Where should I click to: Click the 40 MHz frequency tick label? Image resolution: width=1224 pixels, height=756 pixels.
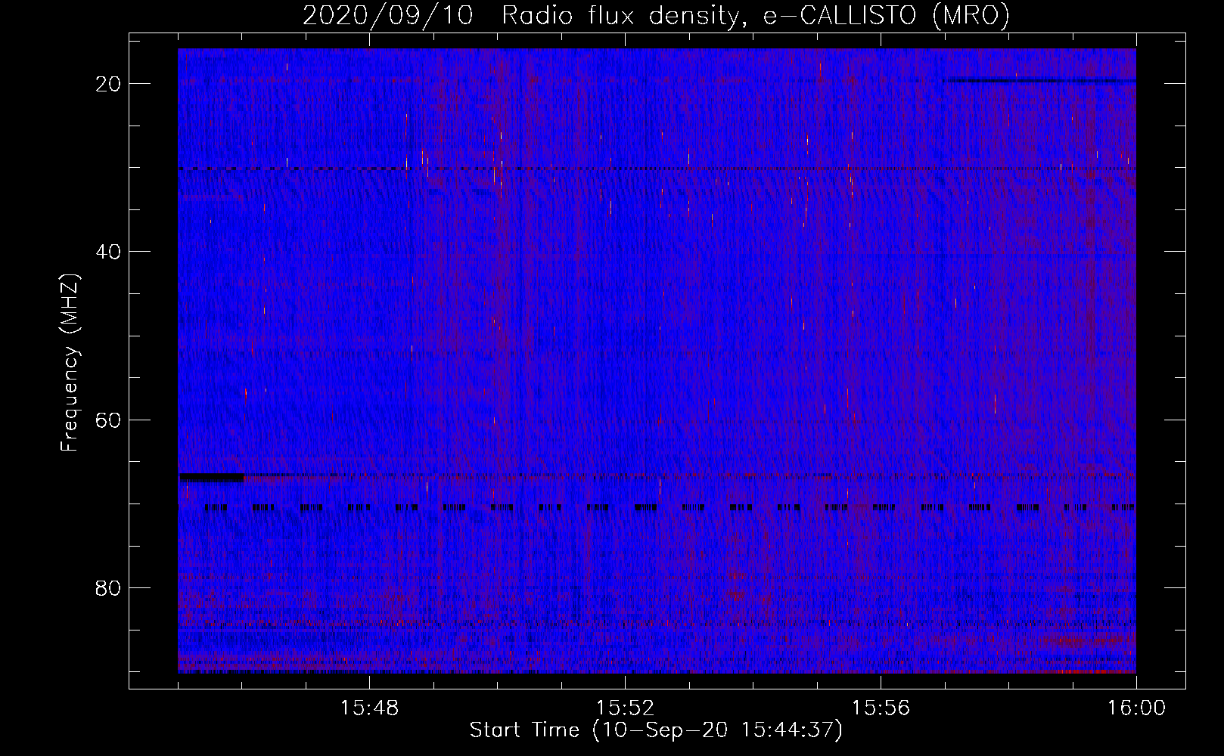[x=109, y=251]
